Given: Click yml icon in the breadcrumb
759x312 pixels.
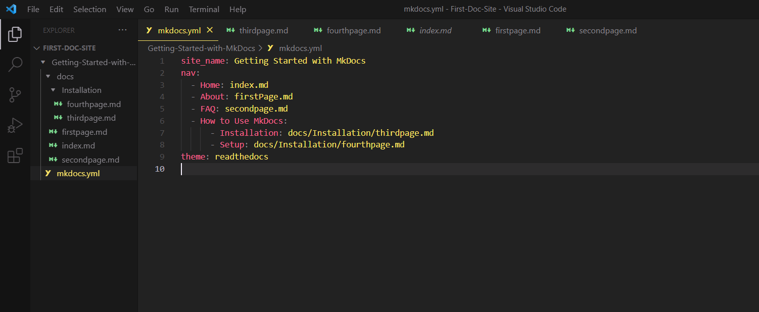Looking at the screenshot, I should pos(270,48).
